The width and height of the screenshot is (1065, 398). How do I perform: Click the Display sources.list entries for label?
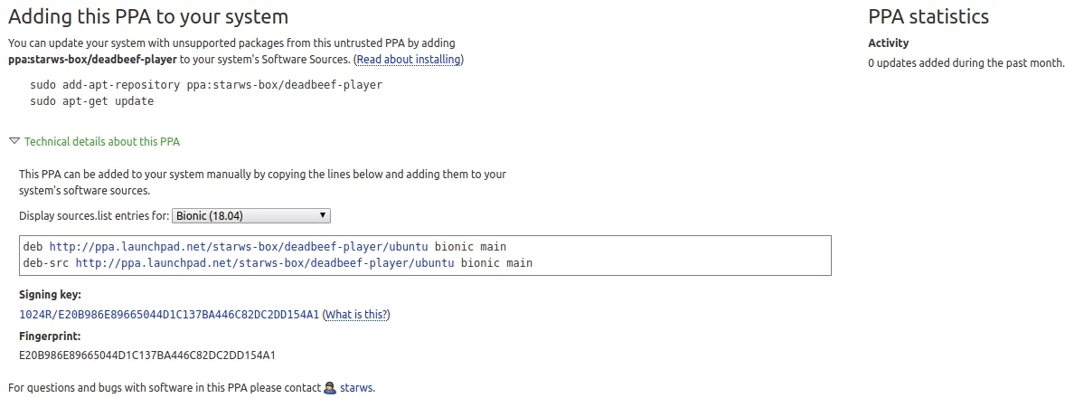(94, 216)
